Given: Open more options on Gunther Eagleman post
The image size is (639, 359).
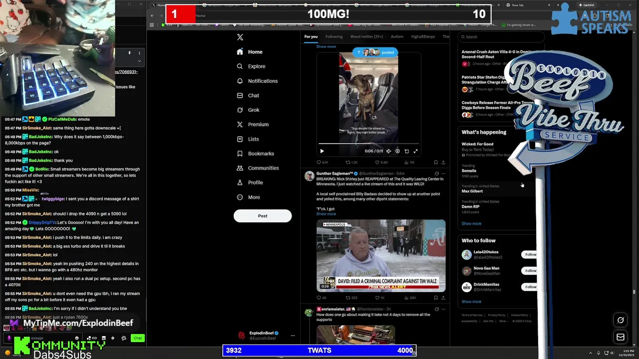Looking at the screenshot, I should pos(443,174).
